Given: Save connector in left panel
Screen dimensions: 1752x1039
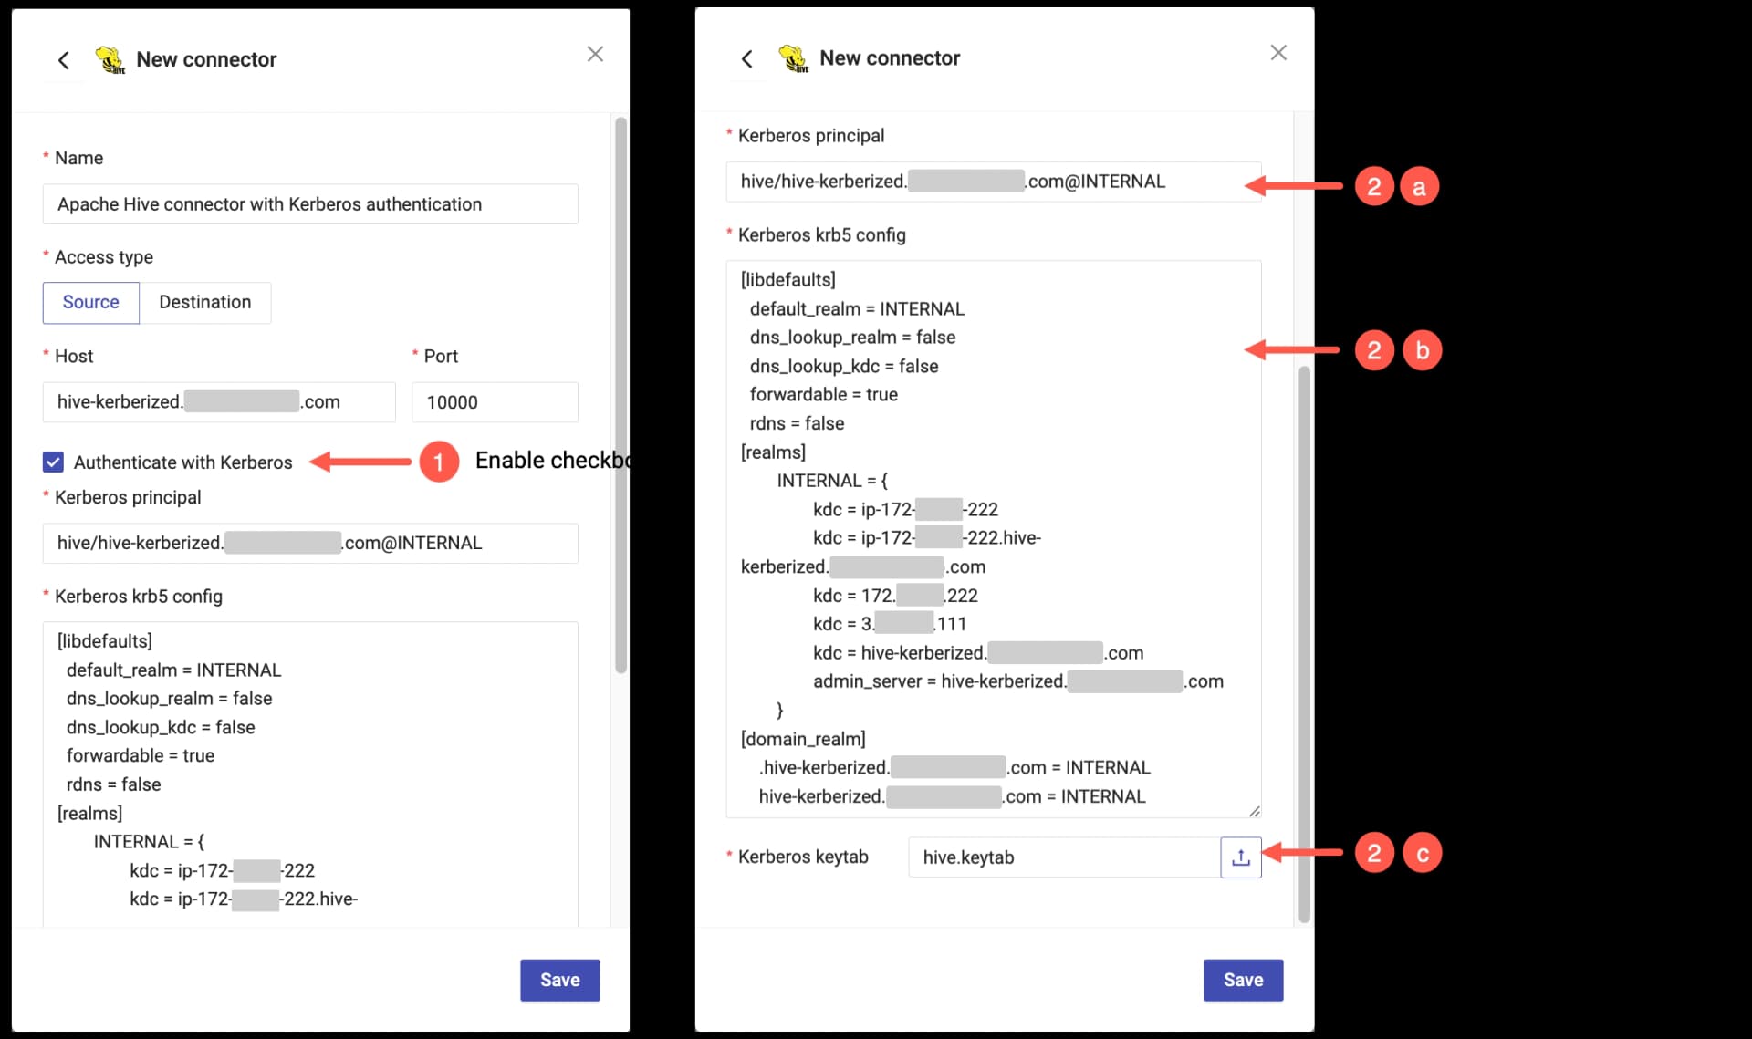Looking at the screenshot, I should coord(560,981).
